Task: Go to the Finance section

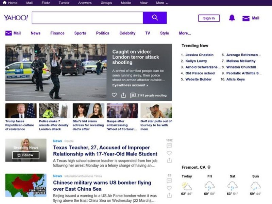Action: tap(57, 33)
